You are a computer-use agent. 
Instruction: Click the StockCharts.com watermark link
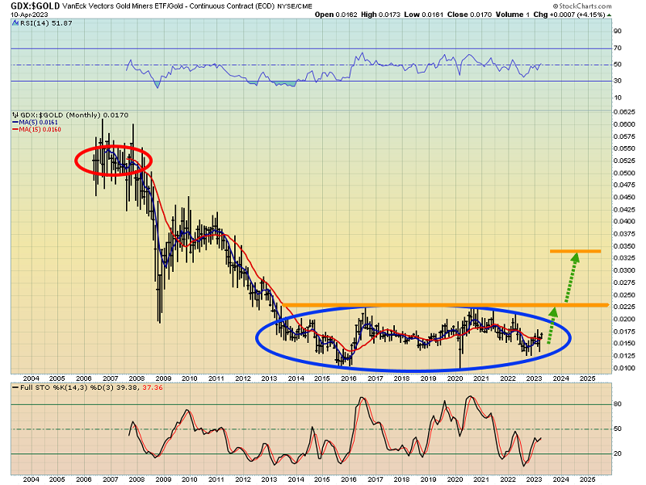click(601, 5)
